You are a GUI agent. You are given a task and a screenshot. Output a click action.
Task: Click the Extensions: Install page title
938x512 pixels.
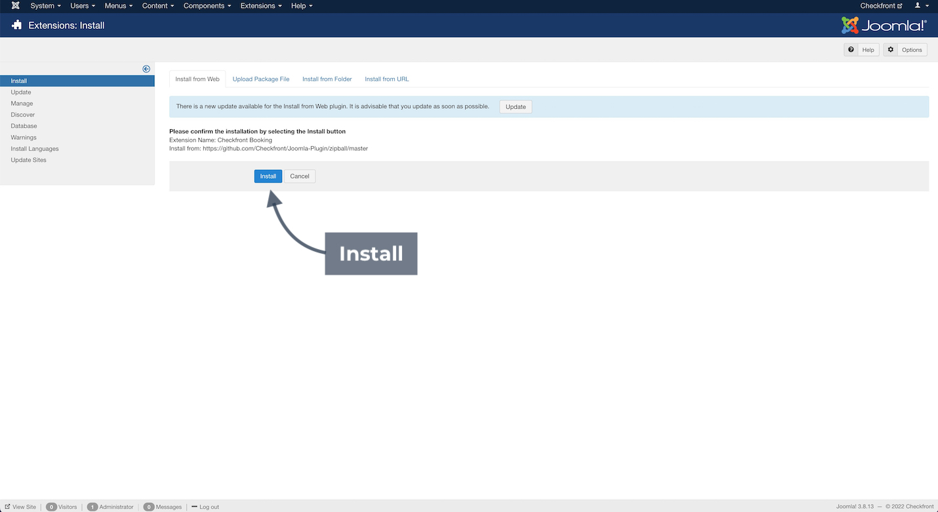[x=66, y=26]
